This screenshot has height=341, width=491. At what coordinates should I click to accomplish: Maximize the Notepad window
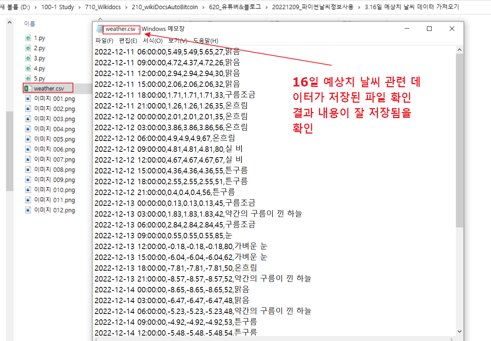[429, 29]
